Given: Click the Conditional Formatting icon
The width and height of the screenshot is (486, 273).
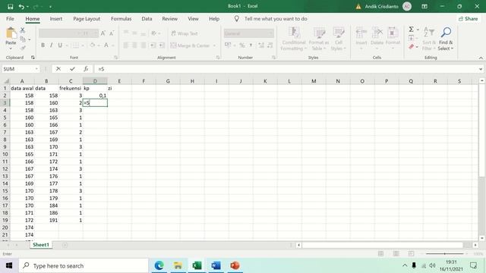Looking at the screenshot, I should (x=294, y=32).
